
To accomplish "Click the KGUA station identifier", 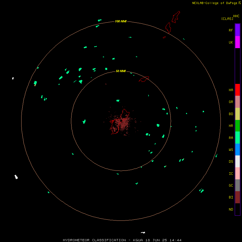I will pos(138,240).
